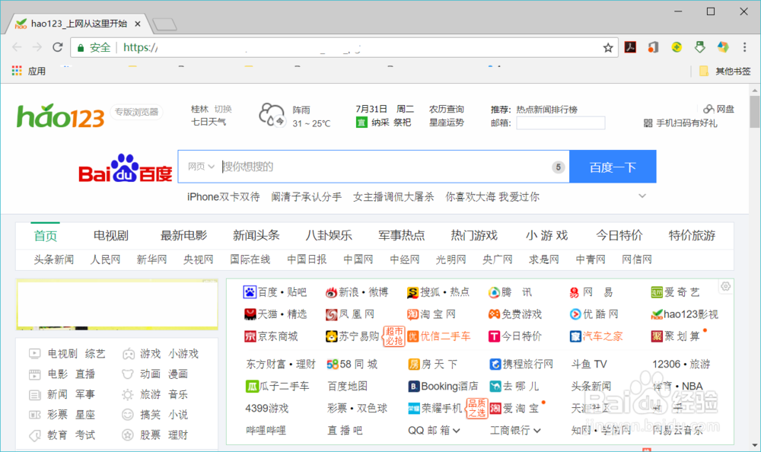The image size is (761, 452).
Task: Click the Baidu logo
Action: click(x=126, y=167)
